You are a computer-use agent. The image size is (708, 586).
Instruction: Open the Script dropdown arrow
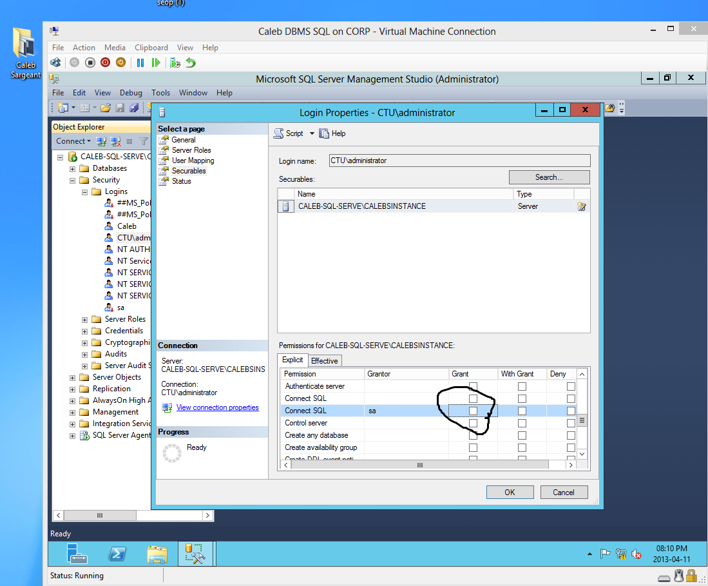(312, 133)
